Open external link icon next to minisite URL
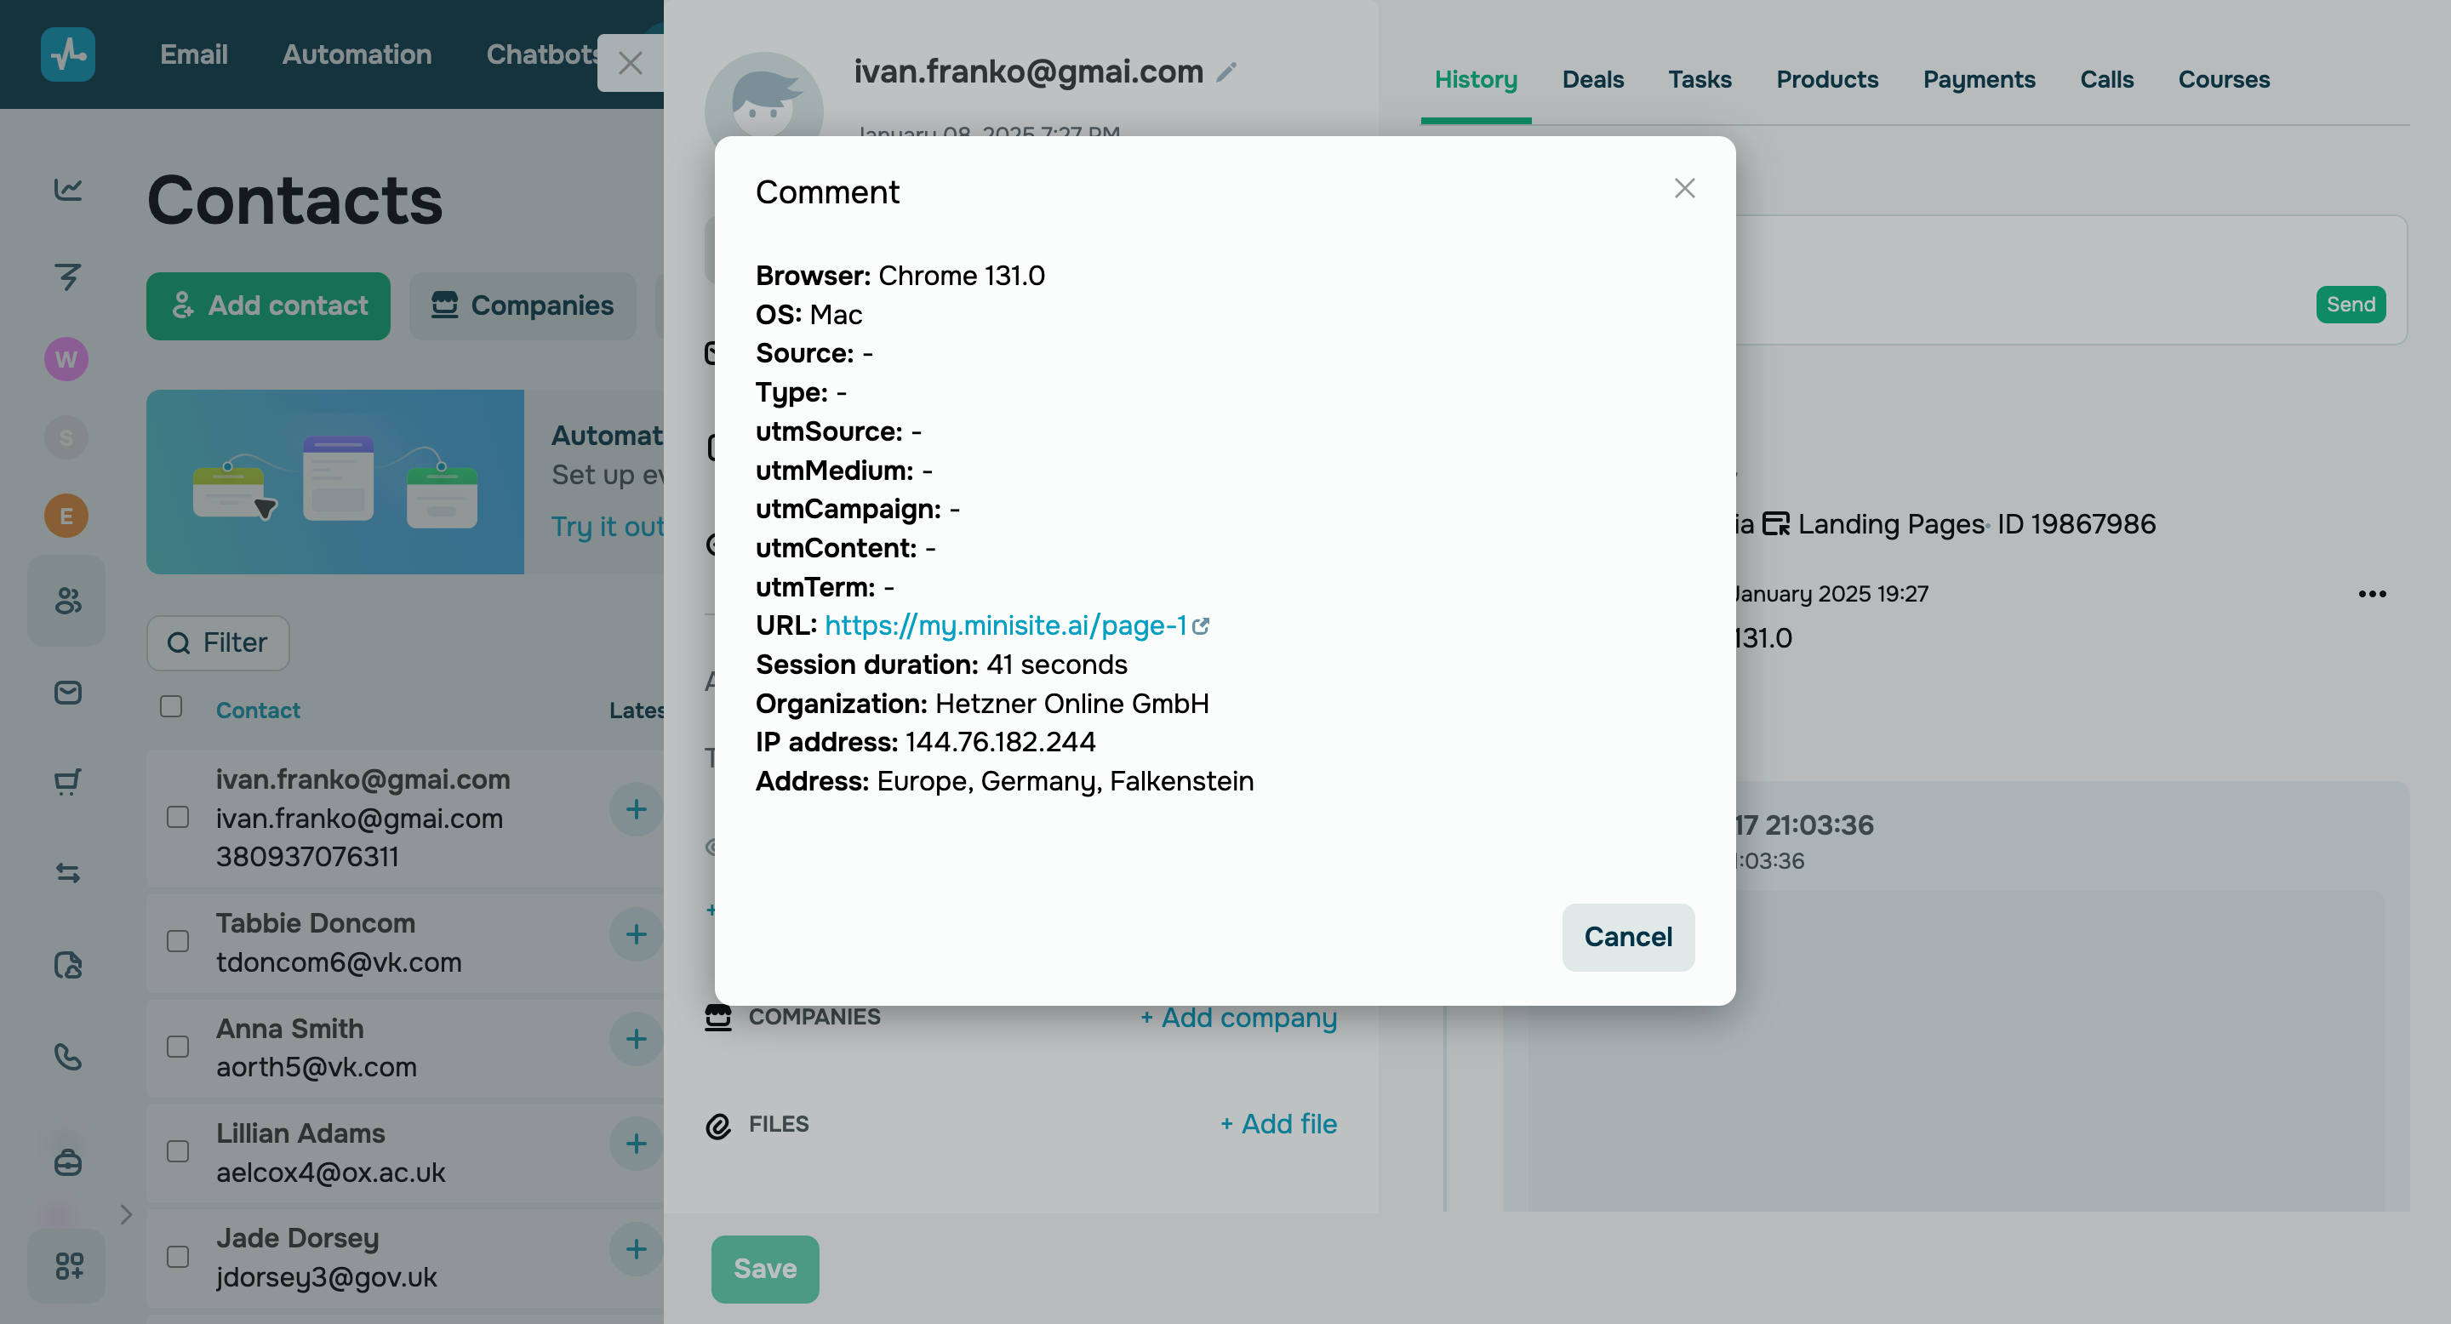Screen dimensions: 2451x1324 click(1203, 627)
